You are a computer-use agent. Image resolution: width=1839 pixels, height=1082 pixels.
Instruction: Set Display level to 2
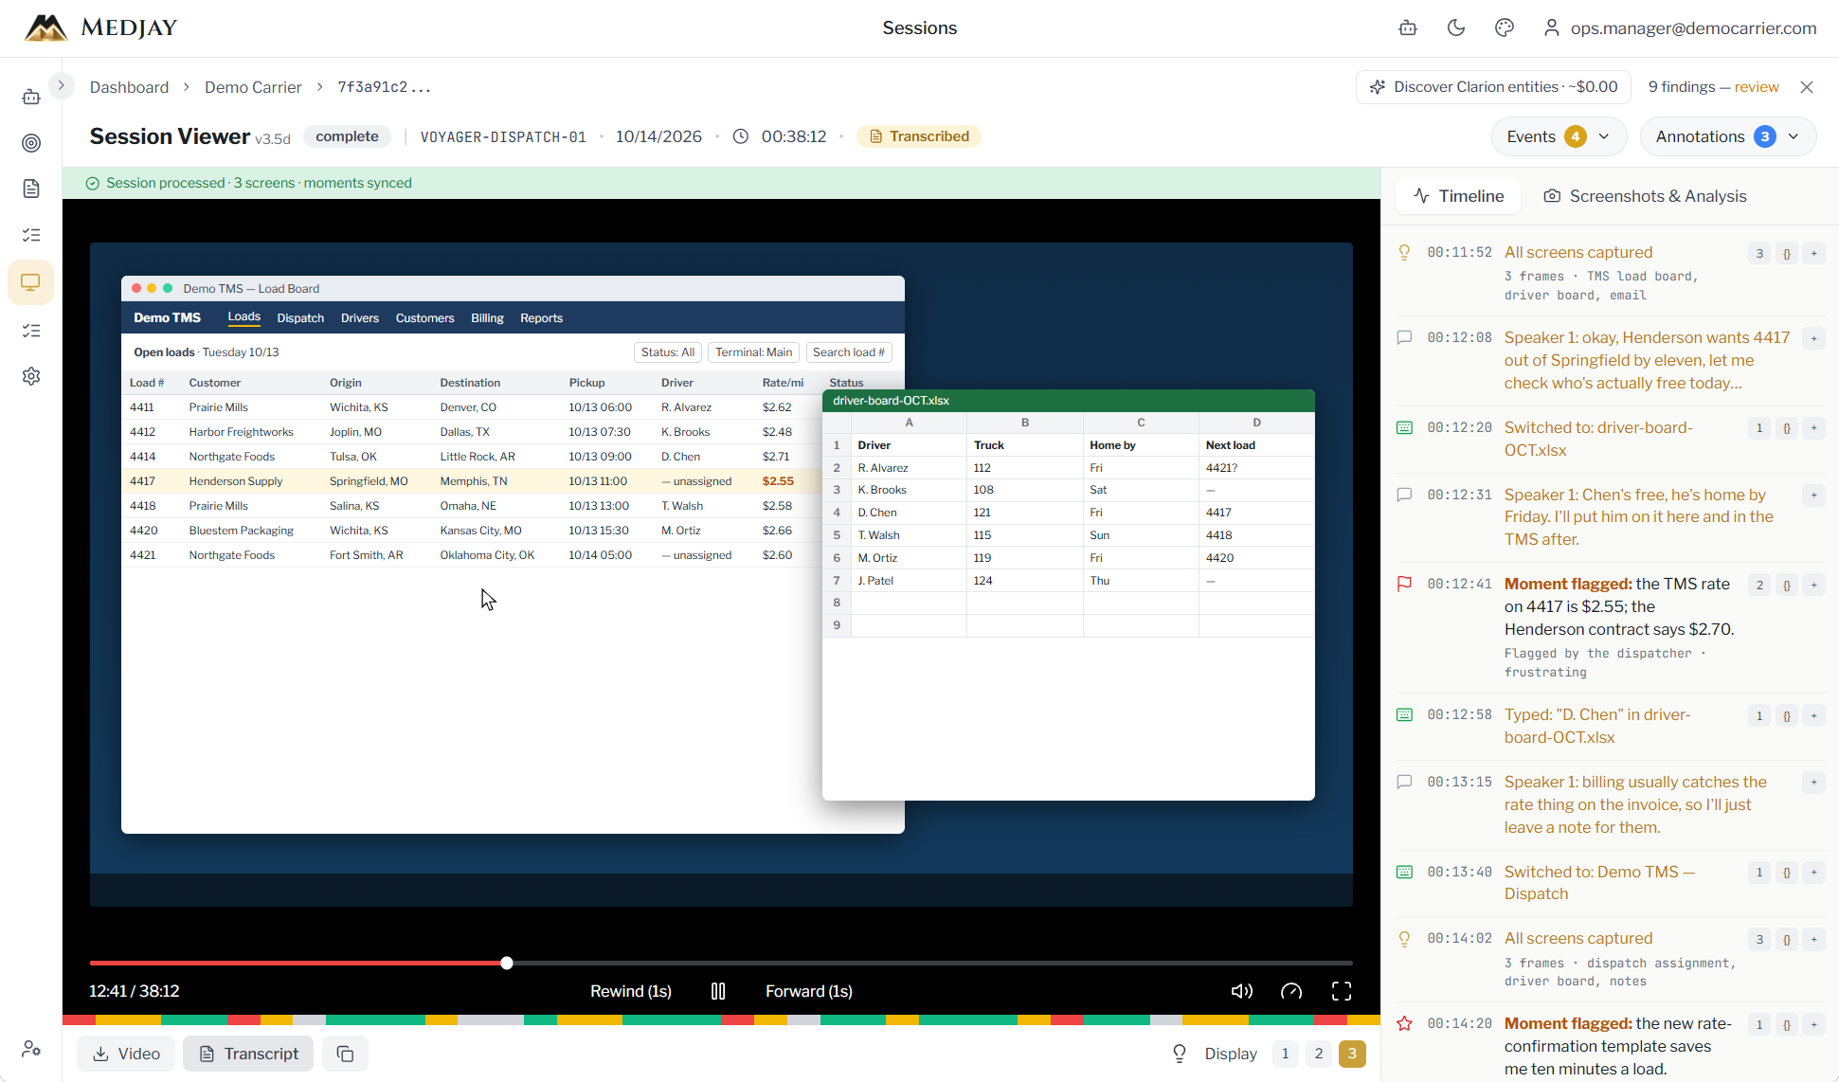(1319, 1054)
